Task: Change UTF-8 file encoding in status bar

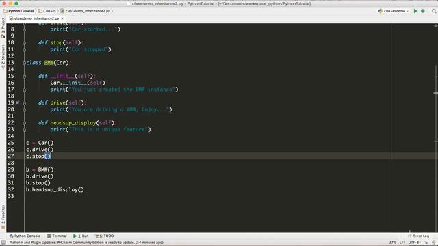Action: pyautogui.click(x=415, y=243)
